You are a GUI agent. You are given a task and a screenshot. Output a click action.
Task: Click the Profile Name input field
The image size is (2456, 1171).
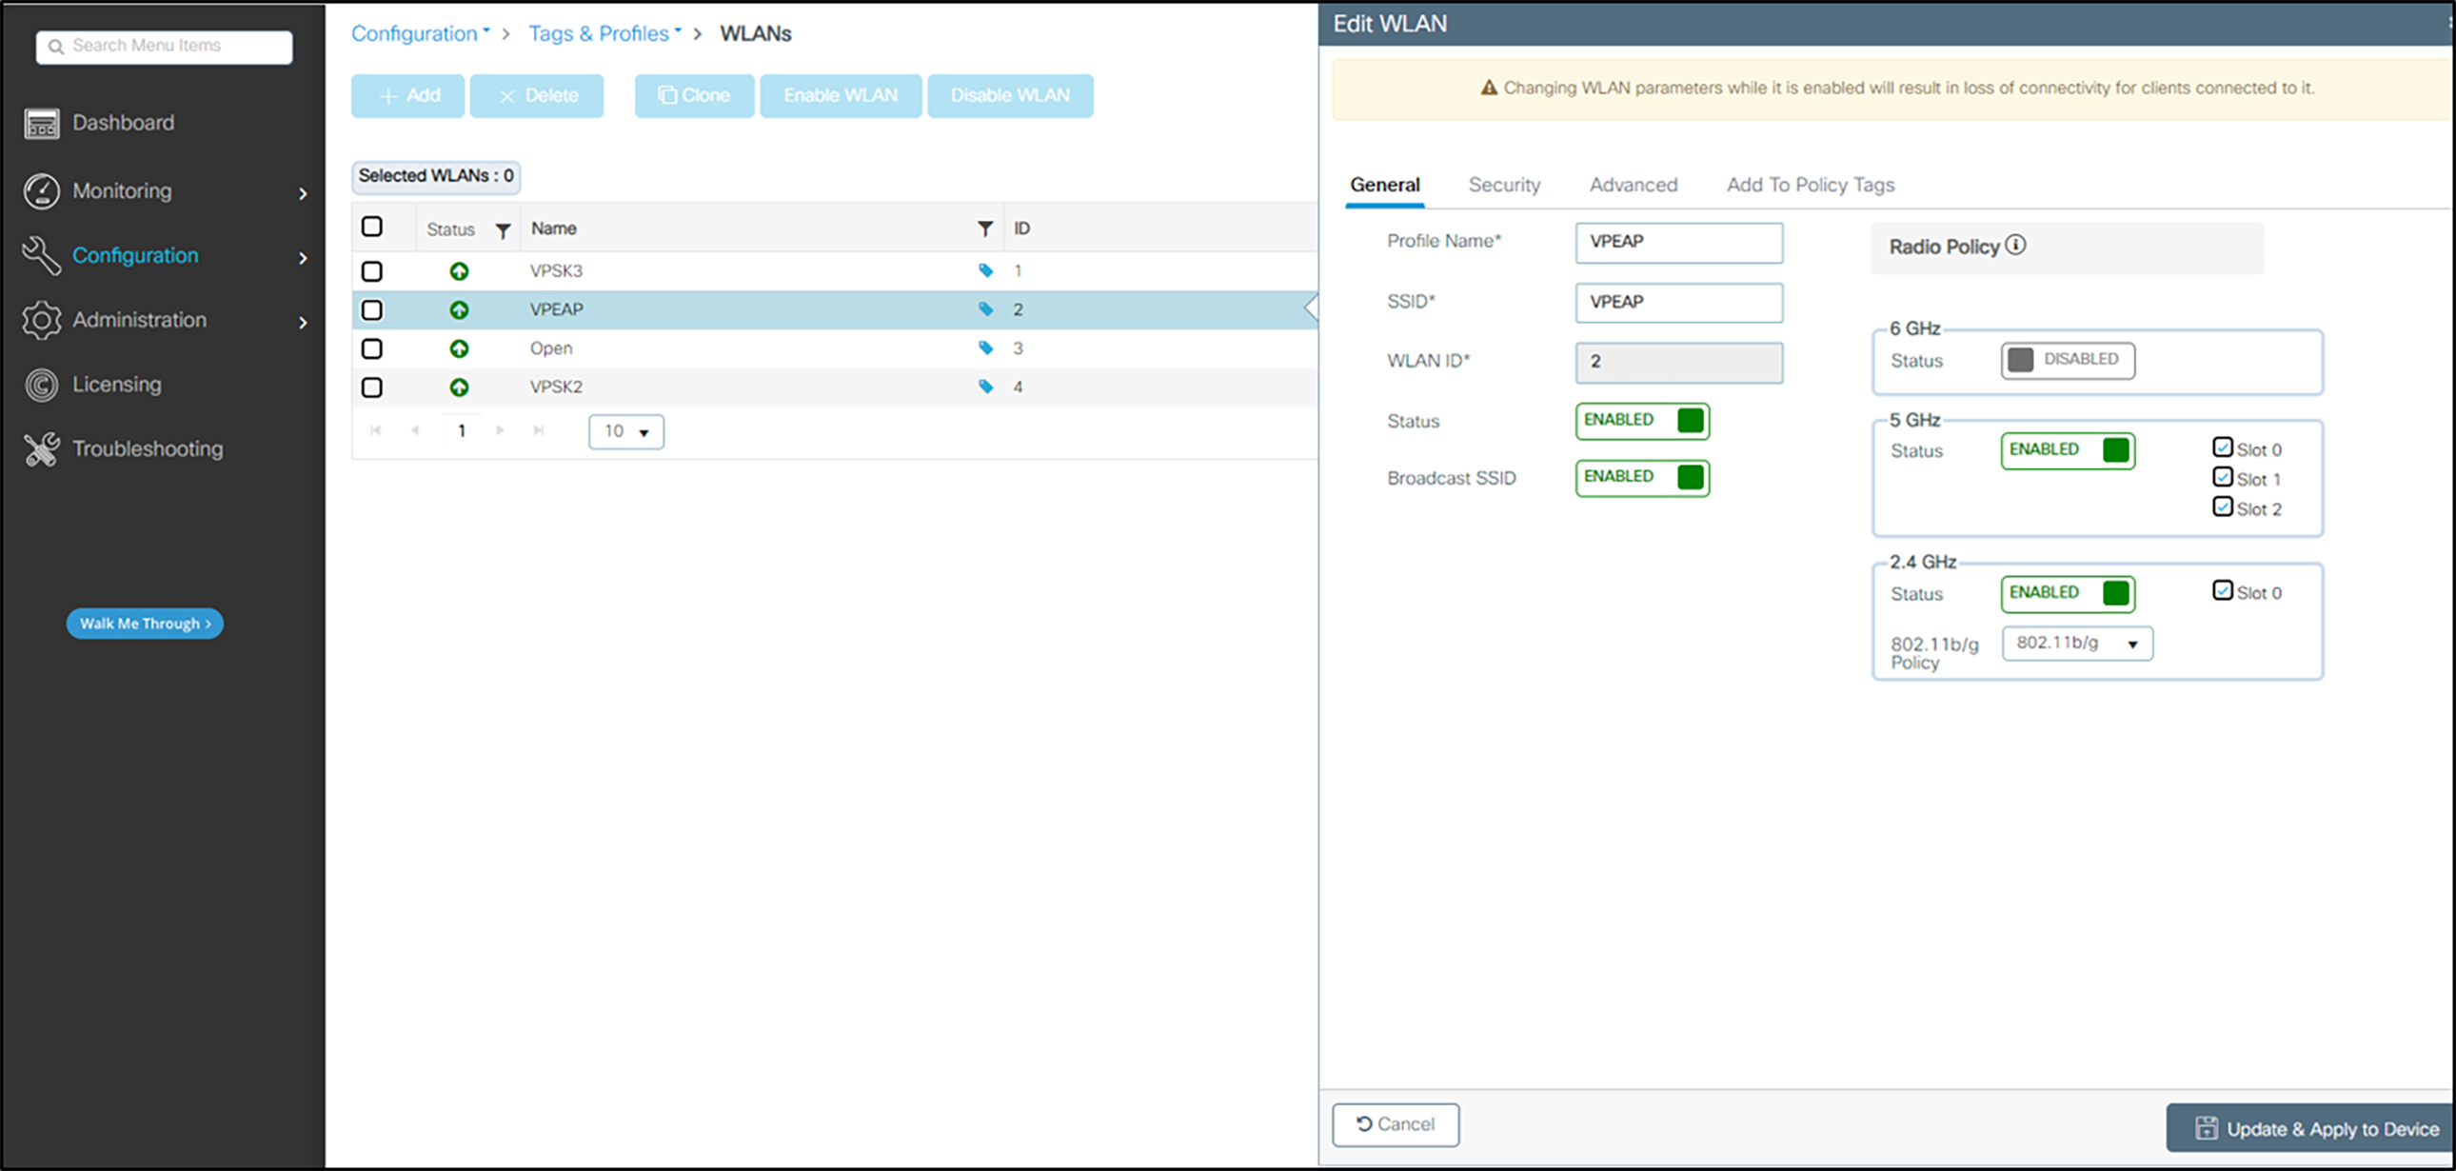[1678, 242]
